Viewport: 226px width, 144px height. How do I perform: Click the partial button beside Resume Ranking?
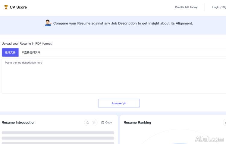[224, 123]
